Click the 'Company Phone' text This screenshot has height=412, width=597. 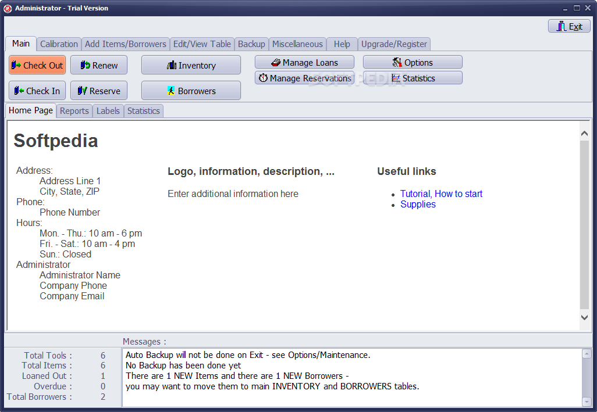[73, 285]
